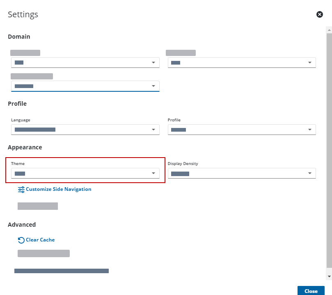Viewport: 332px width, 295px height.
Task: Click the Theme dropdown arrow
Action: tap(153, 173)
